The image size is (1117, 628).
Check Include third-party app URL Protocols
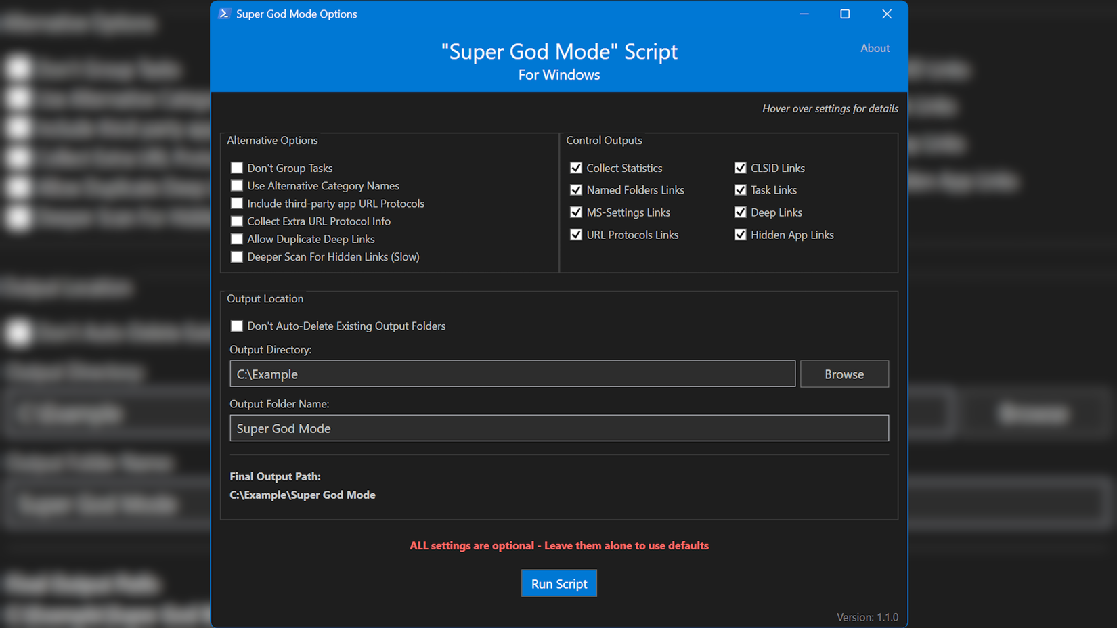coord(237,203)
